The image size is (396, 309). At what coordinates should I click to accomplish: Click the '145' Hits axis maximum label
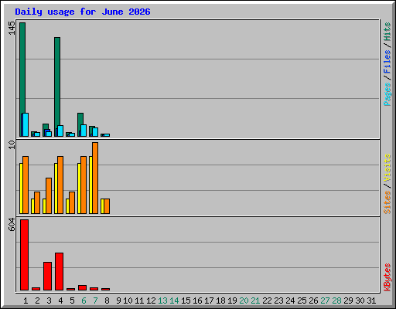[x=12, y=28]
